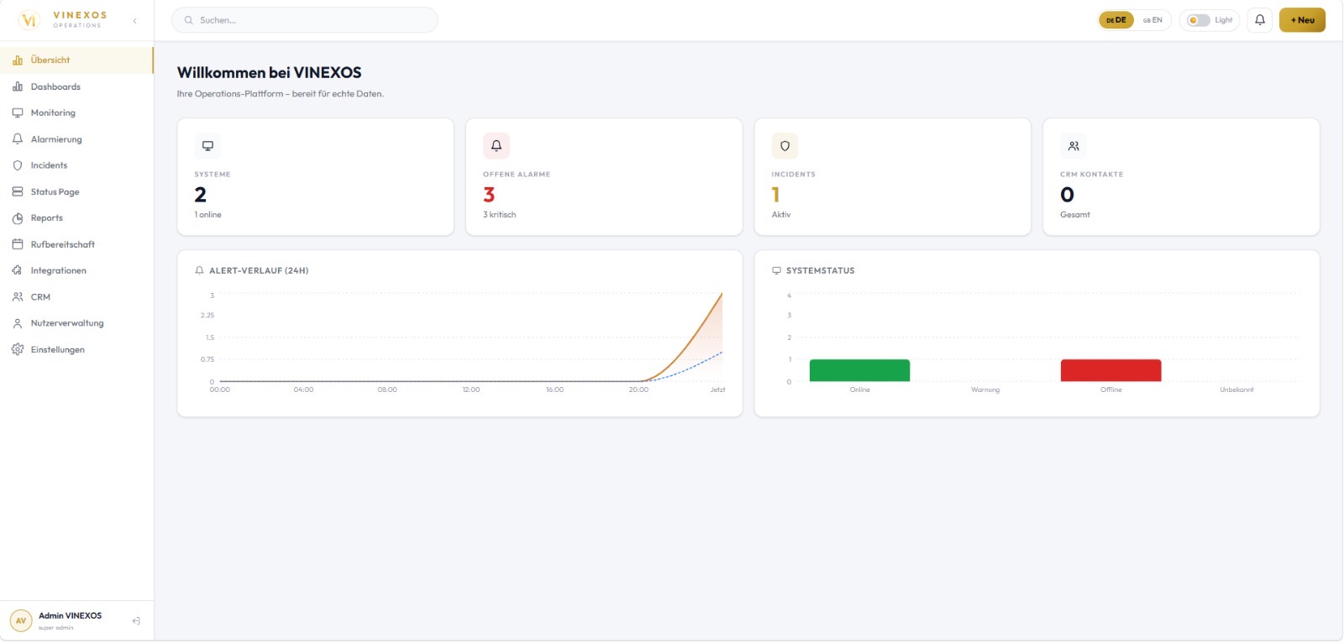
Task: Click the Admin VINEXOS user name
Action: [71, 616]
